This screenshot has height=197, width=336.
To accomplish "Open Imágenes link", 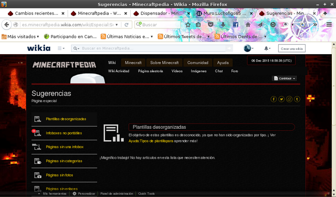I will coord(198,71).
